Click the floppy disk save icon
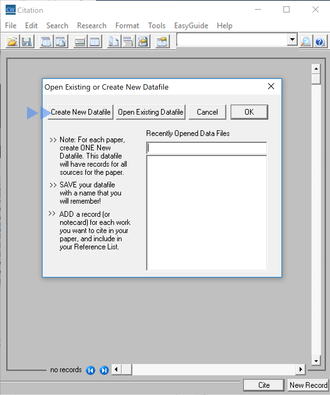Screen dimensions: 330x395 27,41
